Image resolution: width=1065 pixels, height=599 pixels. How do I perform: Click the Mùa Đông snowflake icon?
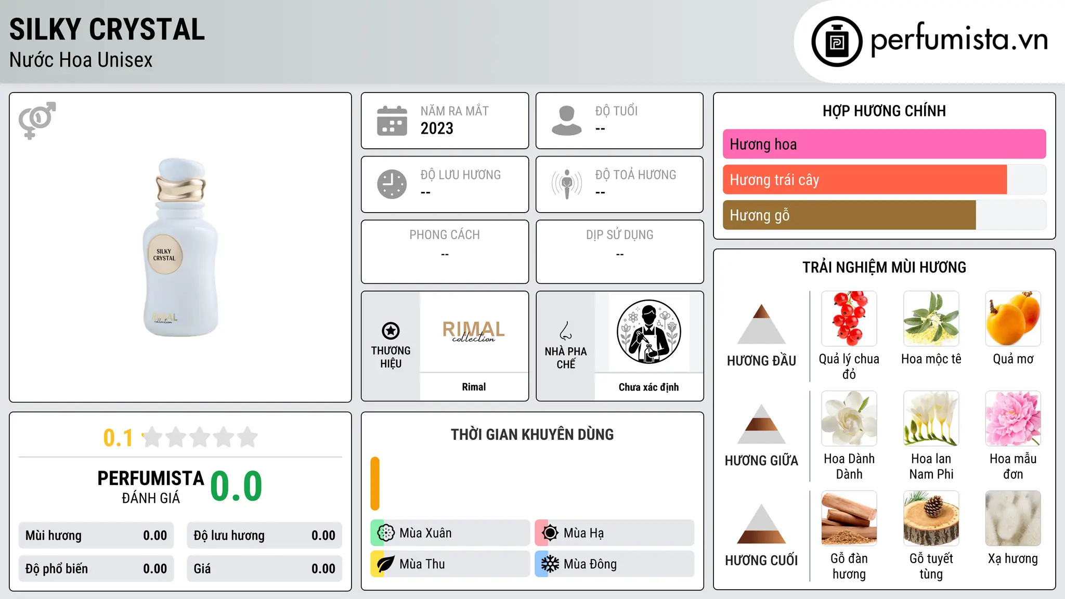pos(550,564)
